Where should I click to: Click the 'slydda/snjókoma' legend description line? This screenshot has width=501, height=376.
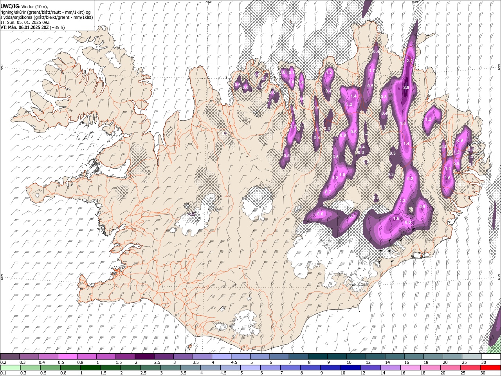pos(47,17)
